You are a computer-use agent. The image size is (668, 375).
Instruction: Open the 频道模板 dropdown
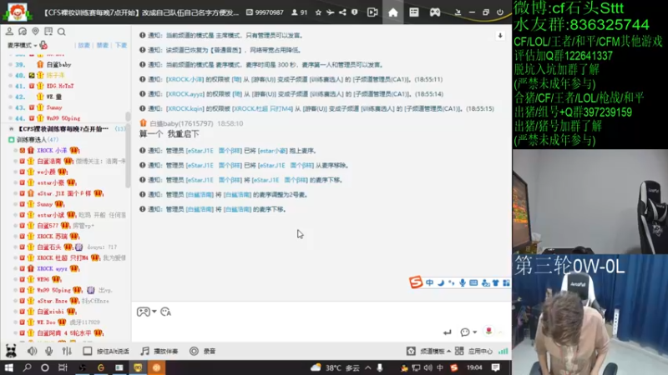[429, 351]
